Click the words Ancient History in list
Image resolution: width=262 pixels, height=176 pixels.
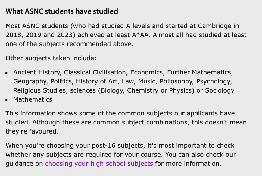[37, 72]
